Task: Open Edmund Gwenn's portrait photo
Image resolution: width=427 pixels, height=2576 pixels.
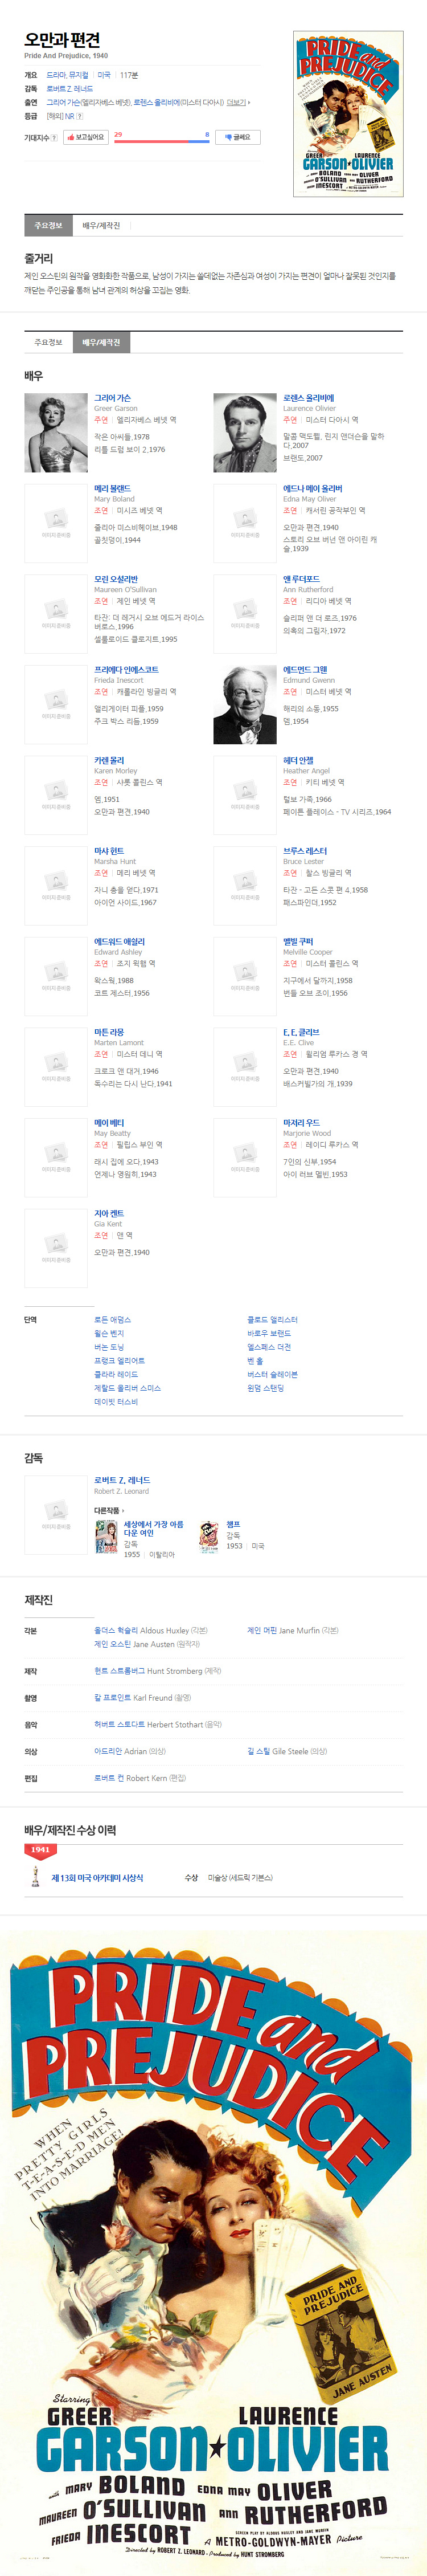Action: 245,705
